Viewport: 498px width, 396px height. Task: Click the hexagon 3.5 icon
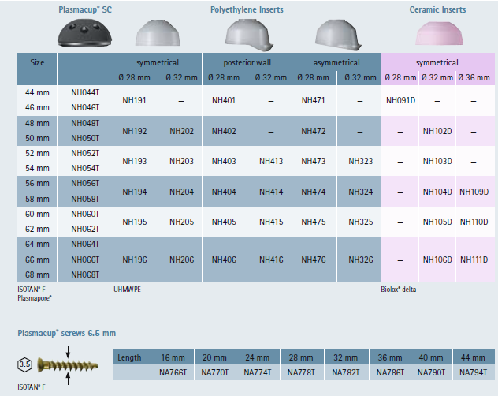(x=24, y=364)
